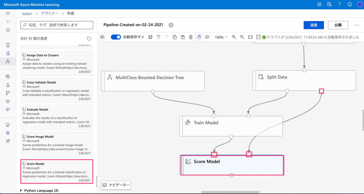364x194 pixels.
Task: Toggle the auto-save switch off
Action: tap(116, 37)
